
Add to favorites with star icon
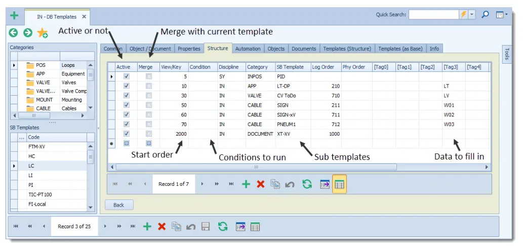pos(43,33)
